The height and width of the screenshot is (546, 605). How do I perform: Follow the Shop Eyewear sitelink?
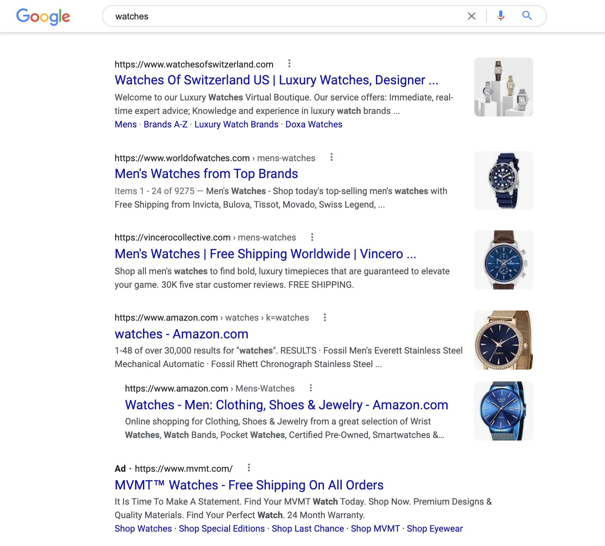point(435,529)
